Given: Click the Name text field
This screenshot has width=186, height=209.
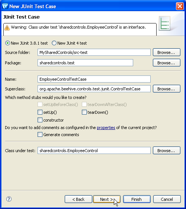Looking at the screenshot, I should tap(94, 79).
